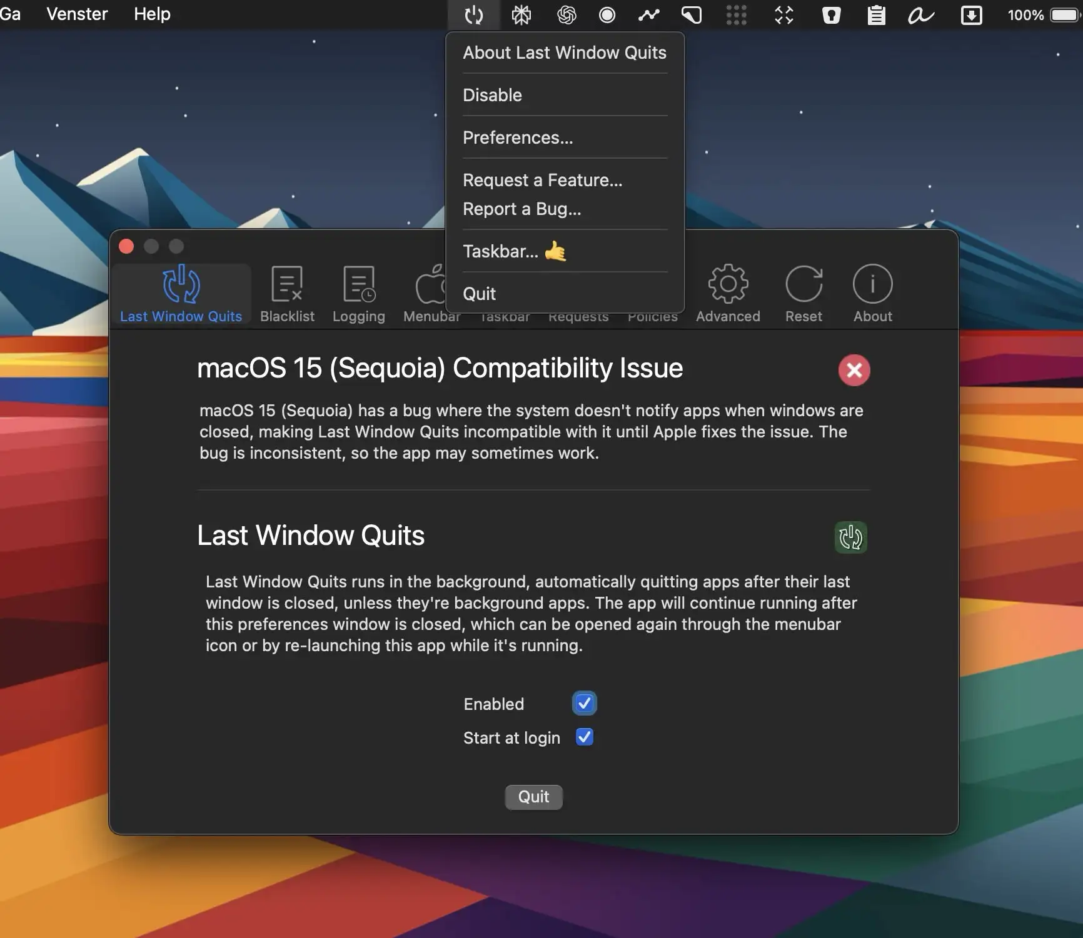
Task: Open the Reset preferences pane
Action: tap(803, 294)
